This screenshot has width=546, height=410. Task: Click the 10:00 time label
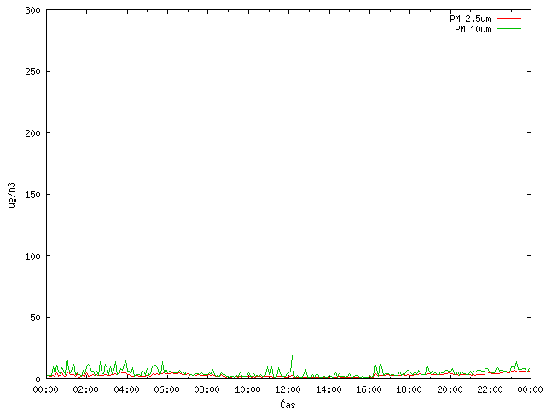tap(247, 389)
